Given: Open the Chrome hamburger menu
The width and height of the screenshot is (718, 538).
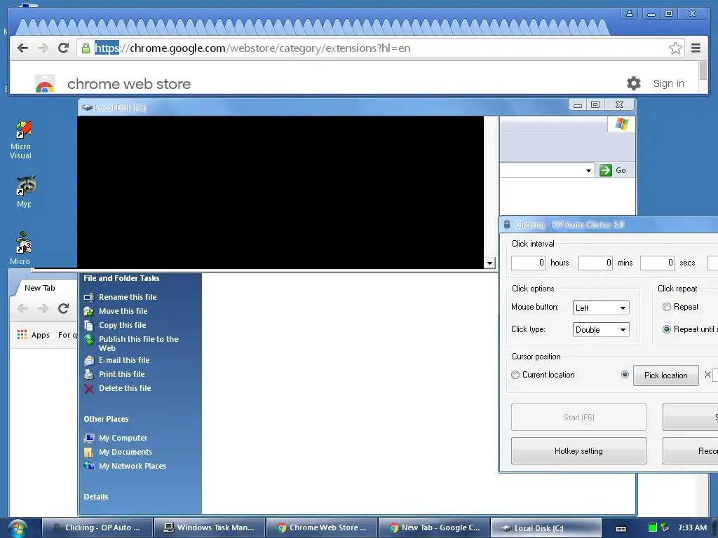Looking at the screenshot, I should [x=696, y=48].
